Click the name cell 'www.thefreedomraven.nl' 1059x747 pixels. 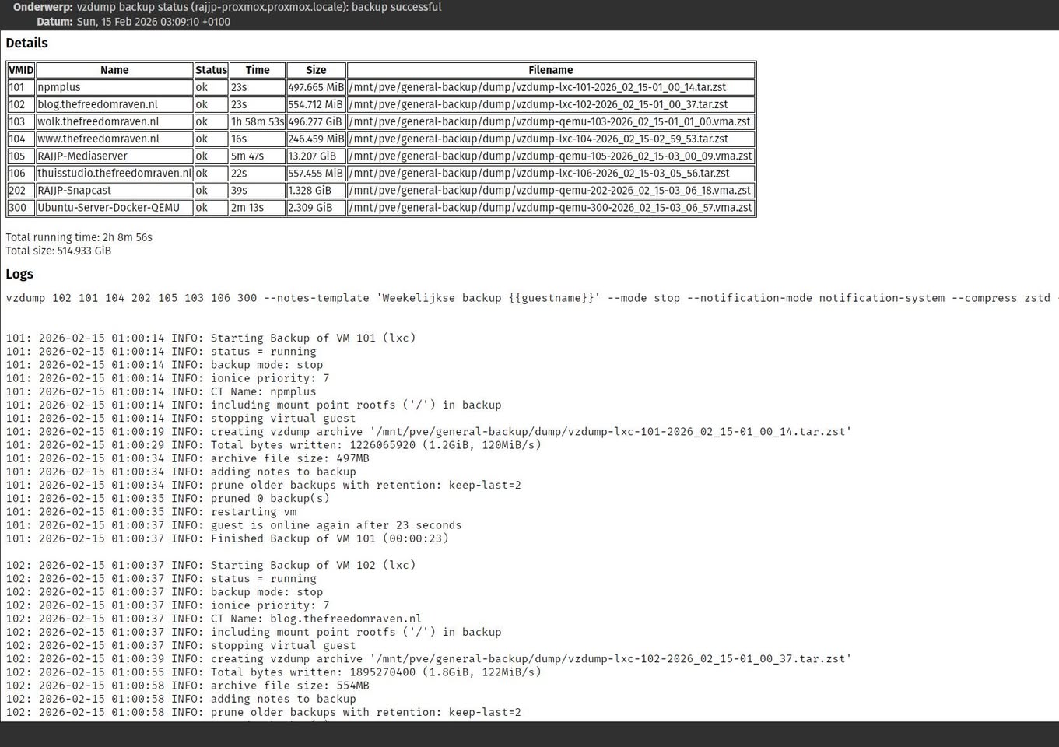pos(114,139)
